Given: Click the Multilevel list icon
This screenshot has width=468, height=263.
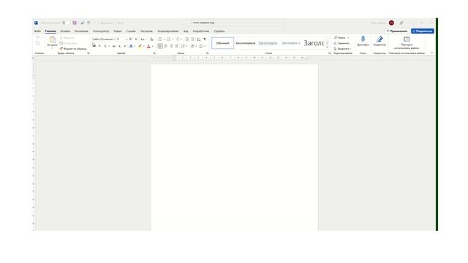Looking at the screenshot, I should coord(178,39).
